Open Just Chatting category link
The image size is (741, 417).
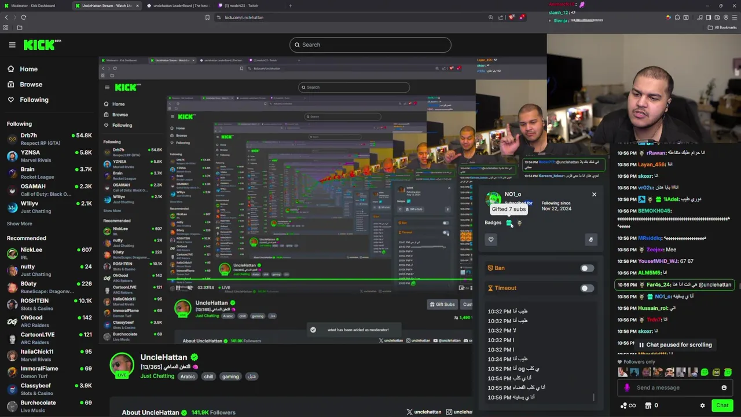tap(157, 376)
